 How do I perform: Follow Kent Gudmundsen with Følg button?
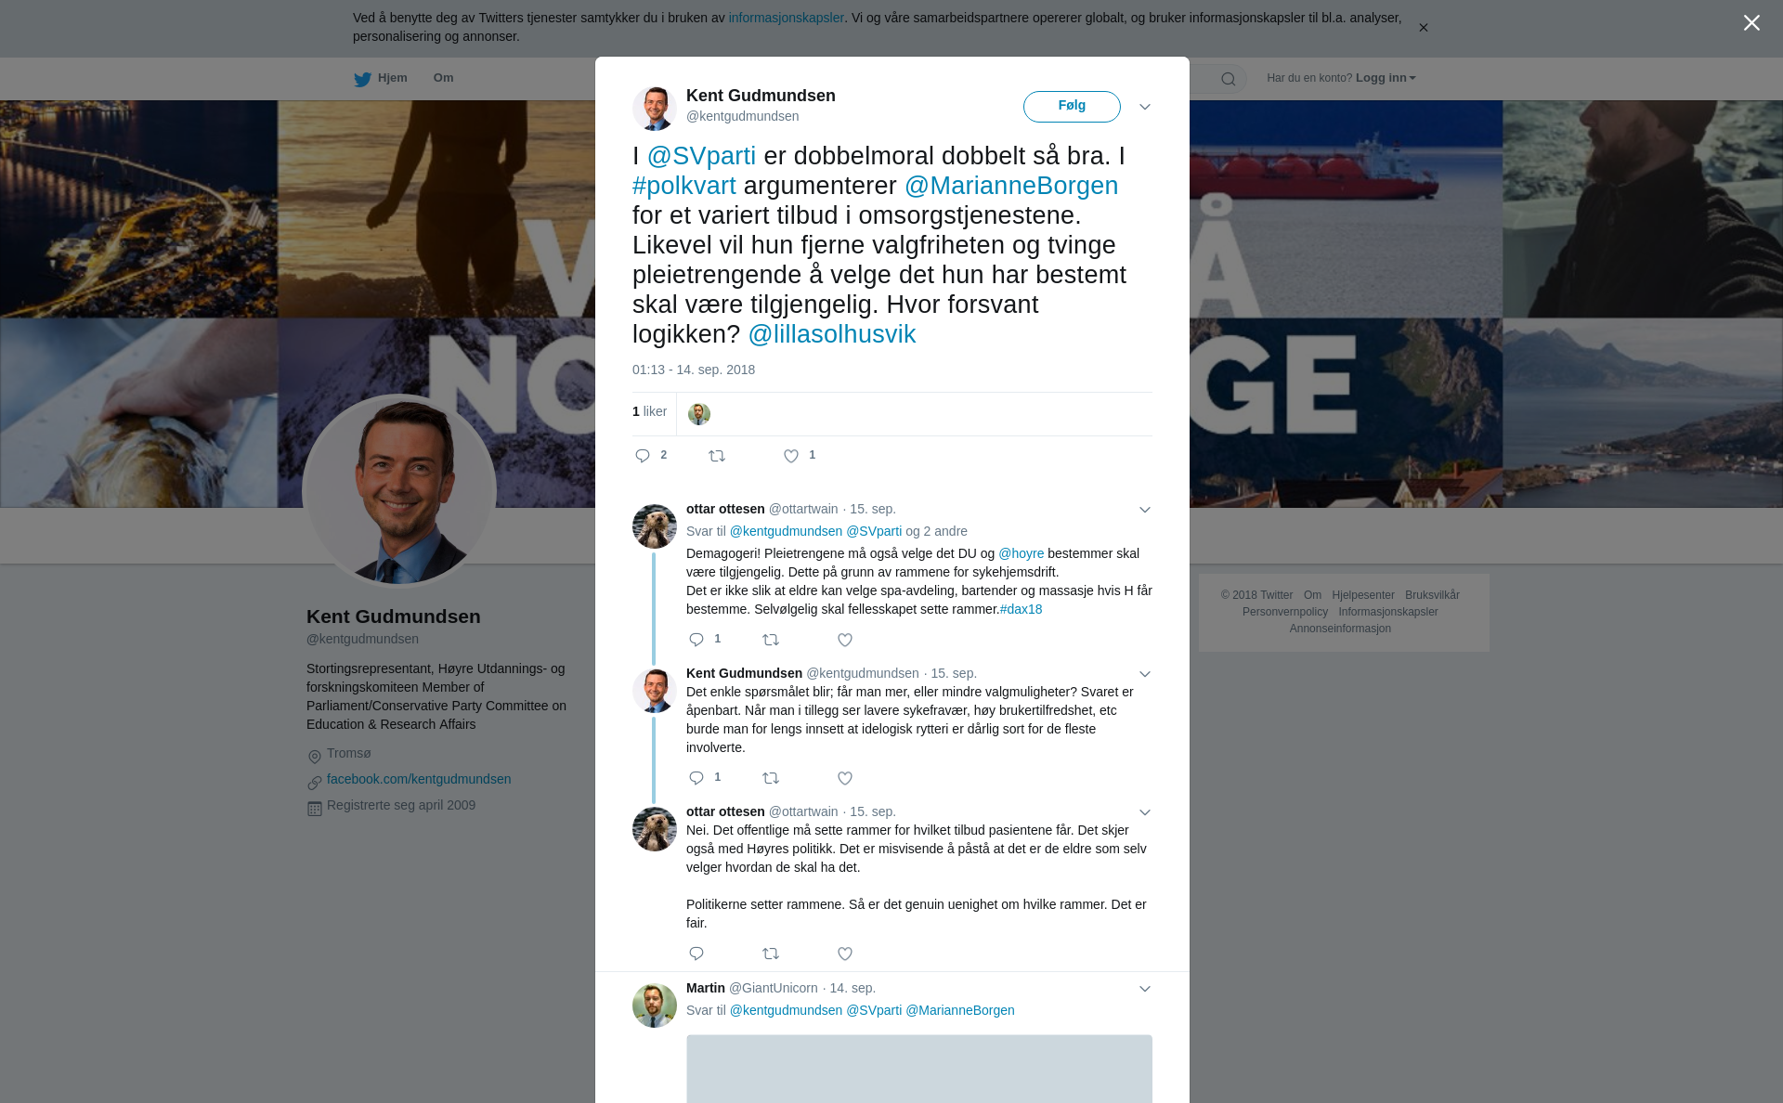point(1072,107)
